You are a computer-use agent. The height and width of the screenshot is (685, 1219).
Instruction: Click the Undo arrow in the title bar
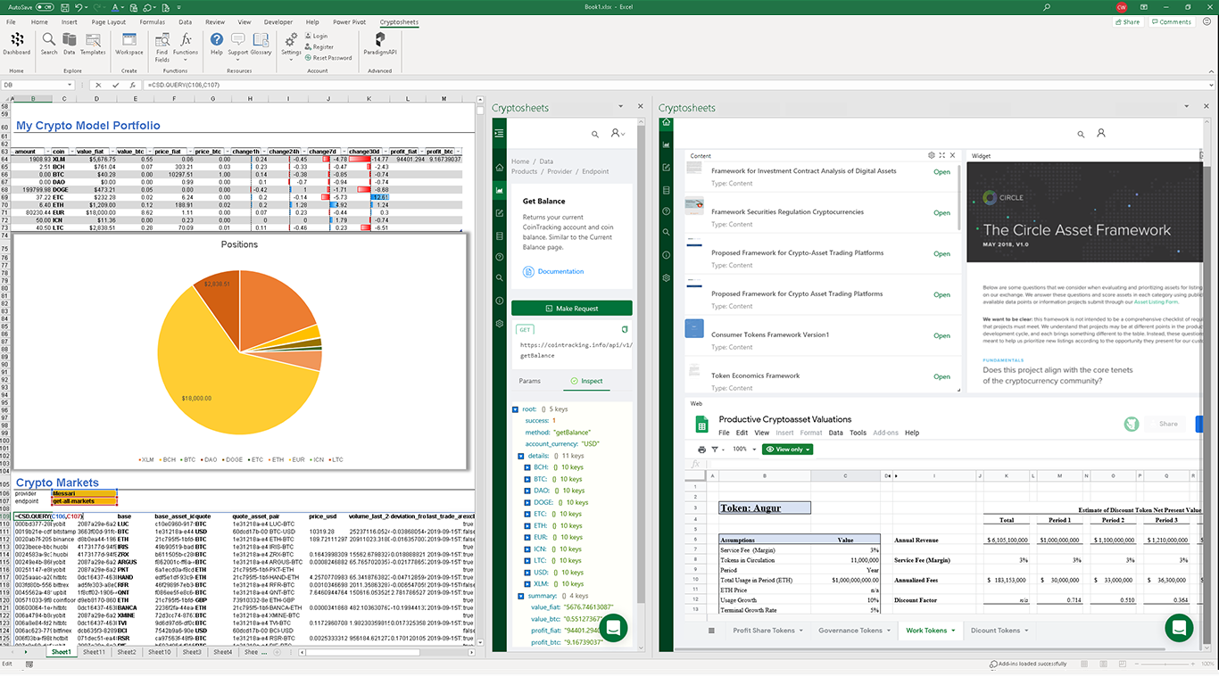(79, 7)
